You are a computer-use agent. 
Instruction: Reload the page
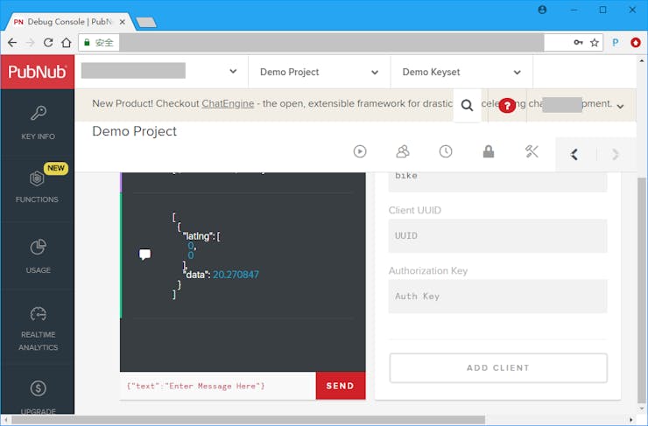(48, 43)
